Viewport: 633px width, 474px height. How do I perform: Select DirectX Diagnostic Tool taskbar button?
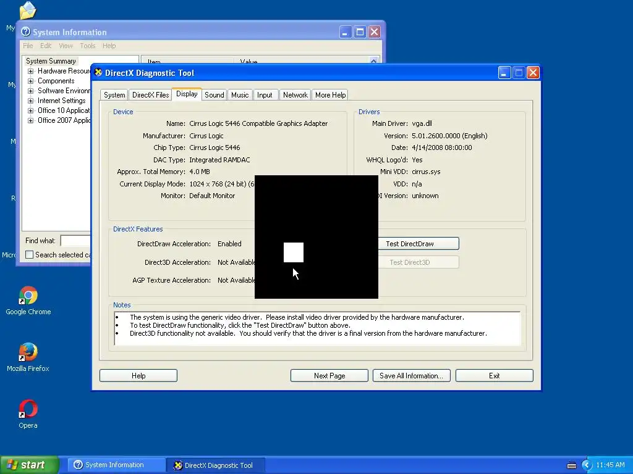coord(216,465)
